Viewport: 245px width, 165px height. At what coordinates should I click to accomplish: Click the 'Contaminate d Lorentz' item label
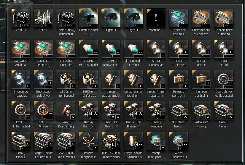tap(201, 32)
